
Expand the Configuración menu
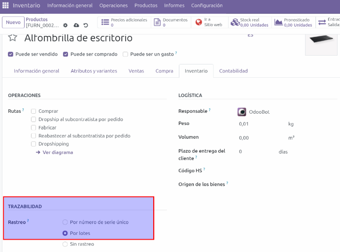point(206,5)
